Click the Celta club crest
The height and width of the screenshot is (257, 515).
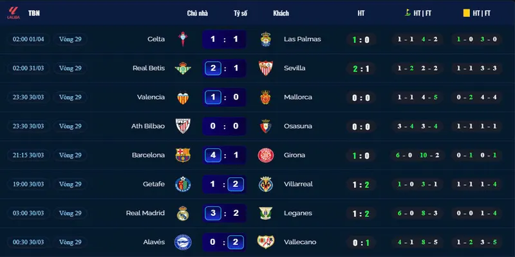click(x=183, y=39)
